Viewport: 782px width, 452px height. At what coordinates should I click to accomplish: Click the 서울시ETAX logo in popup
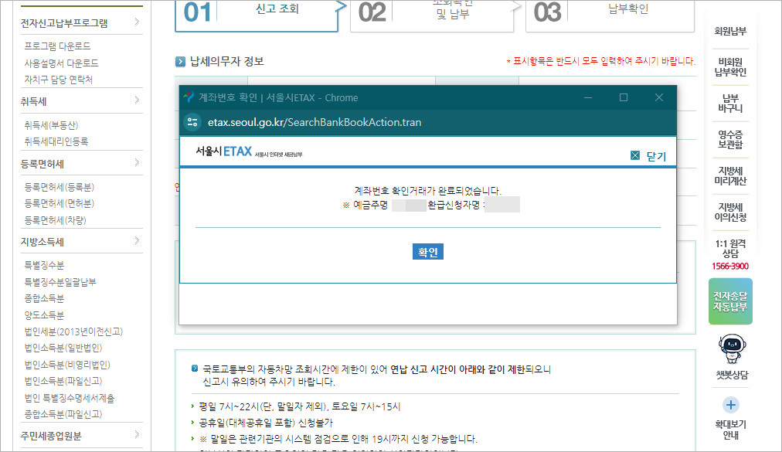249,151
